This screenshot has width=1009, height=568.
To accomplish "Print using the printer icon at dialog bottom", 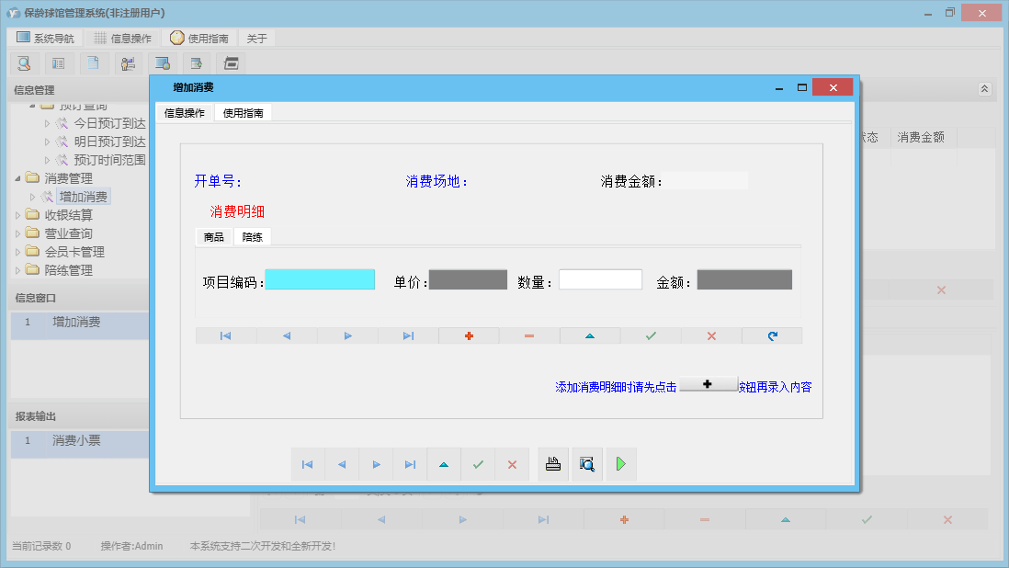I will (552, 464).
